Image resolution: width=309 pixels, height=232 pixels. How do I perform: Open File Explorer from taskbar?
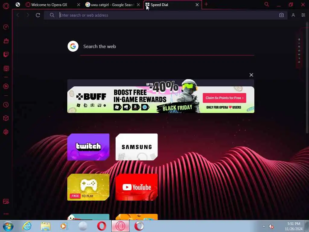[46, 226]
